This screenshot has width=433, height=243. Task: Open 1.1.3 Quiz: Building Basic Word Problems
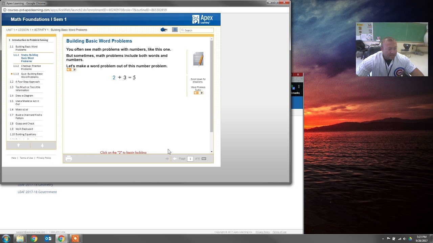[x=32, y=75]
